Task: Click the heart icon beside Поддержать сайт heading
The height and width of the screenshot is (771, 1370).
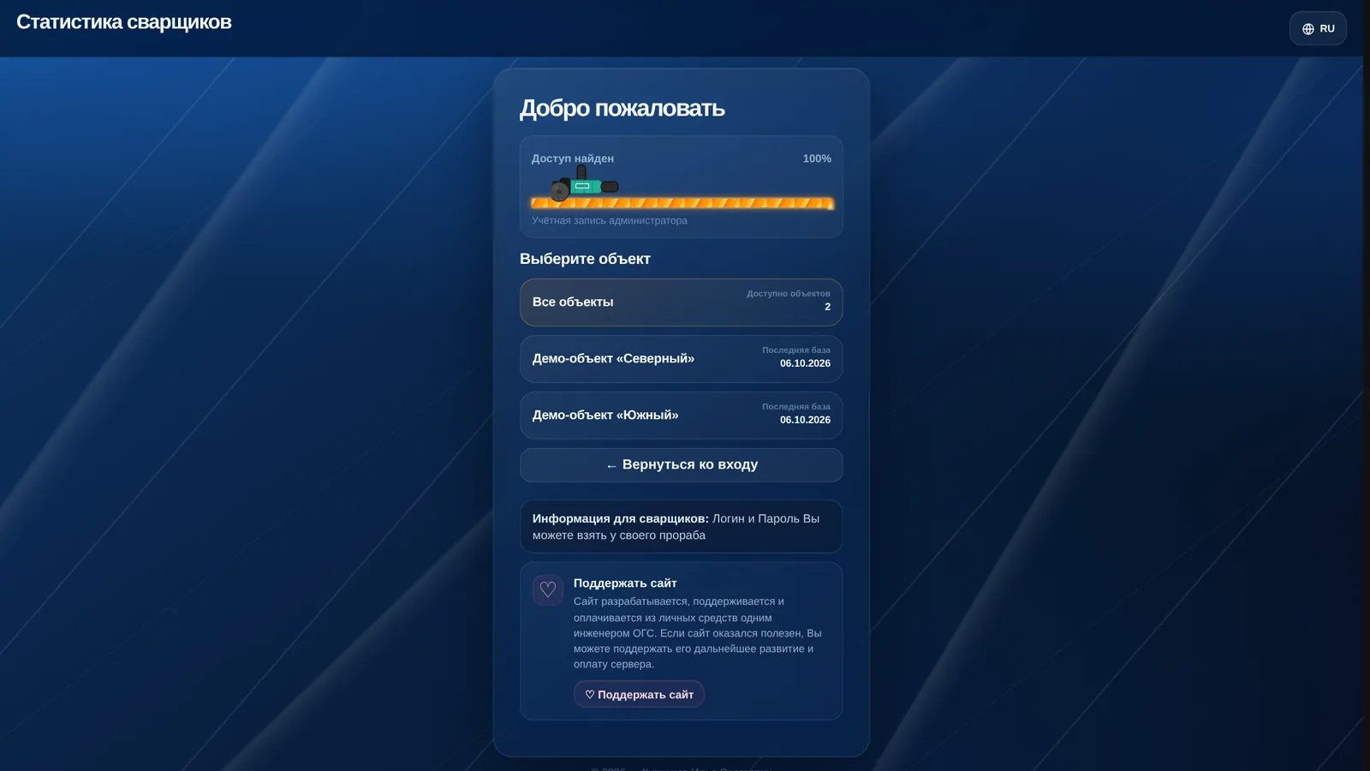Action: pos(548,590)
